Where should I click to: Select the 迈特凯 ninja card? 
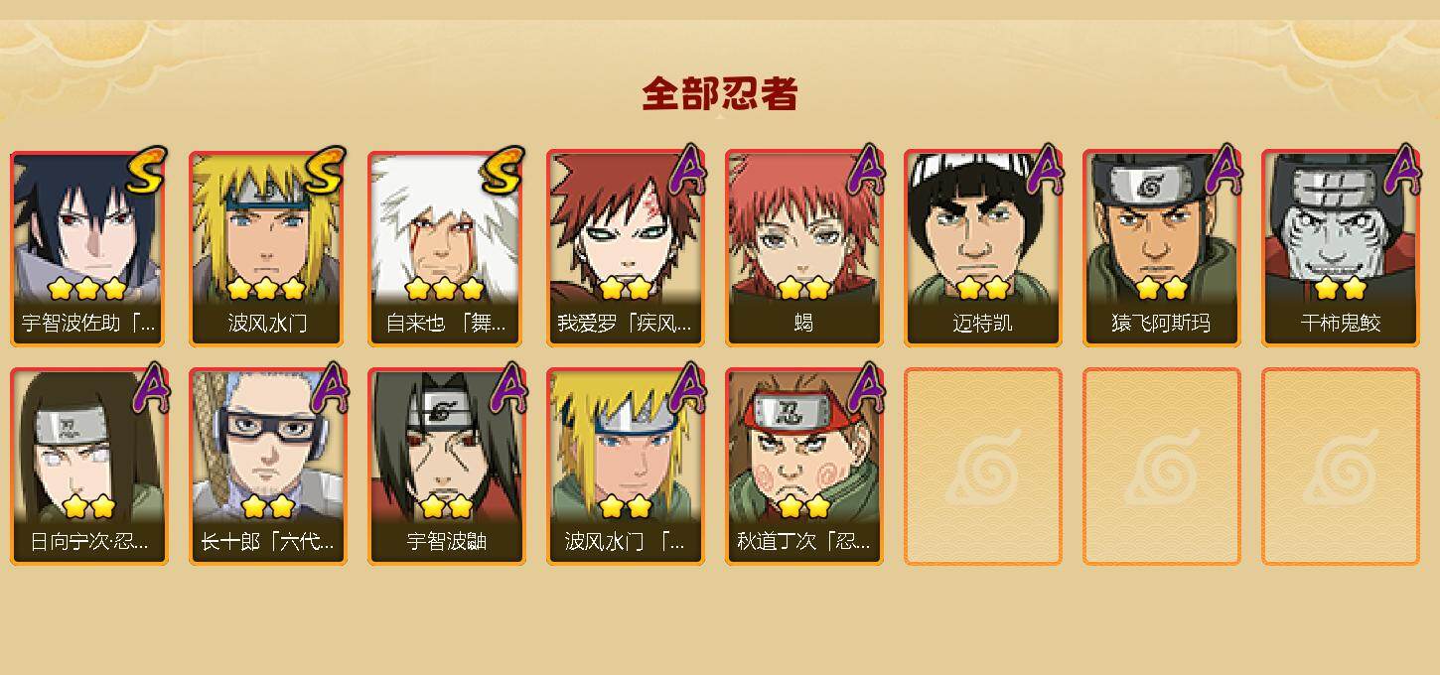(x=983, y=248)
